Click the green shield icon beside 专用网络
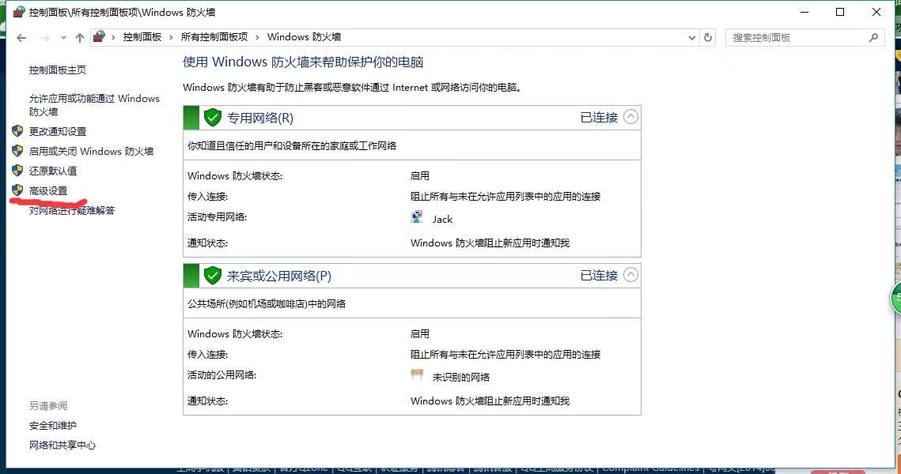The height and width of the screenshot is (474, 901). [213, 118]
